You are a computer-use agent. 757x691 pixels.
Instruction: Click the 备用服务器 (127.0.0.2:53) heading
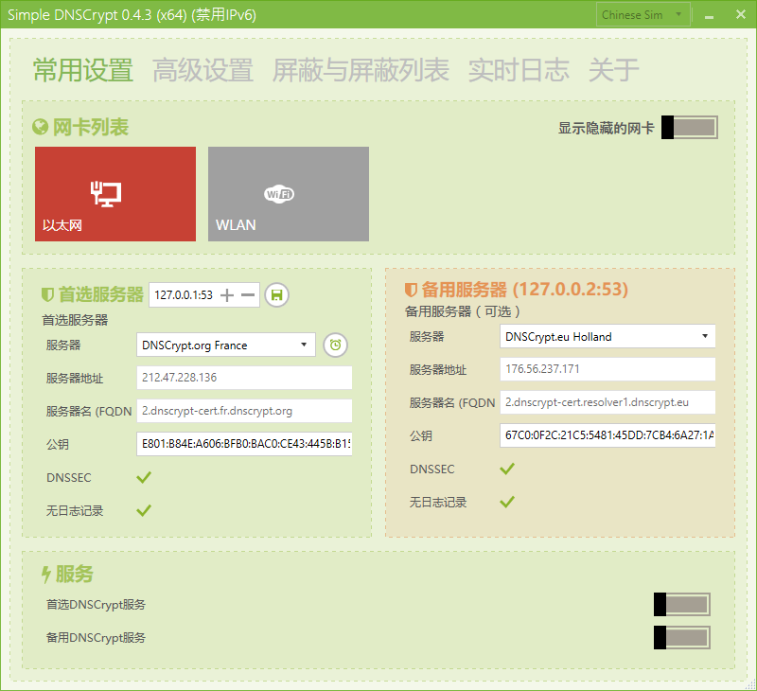[525, 290]
